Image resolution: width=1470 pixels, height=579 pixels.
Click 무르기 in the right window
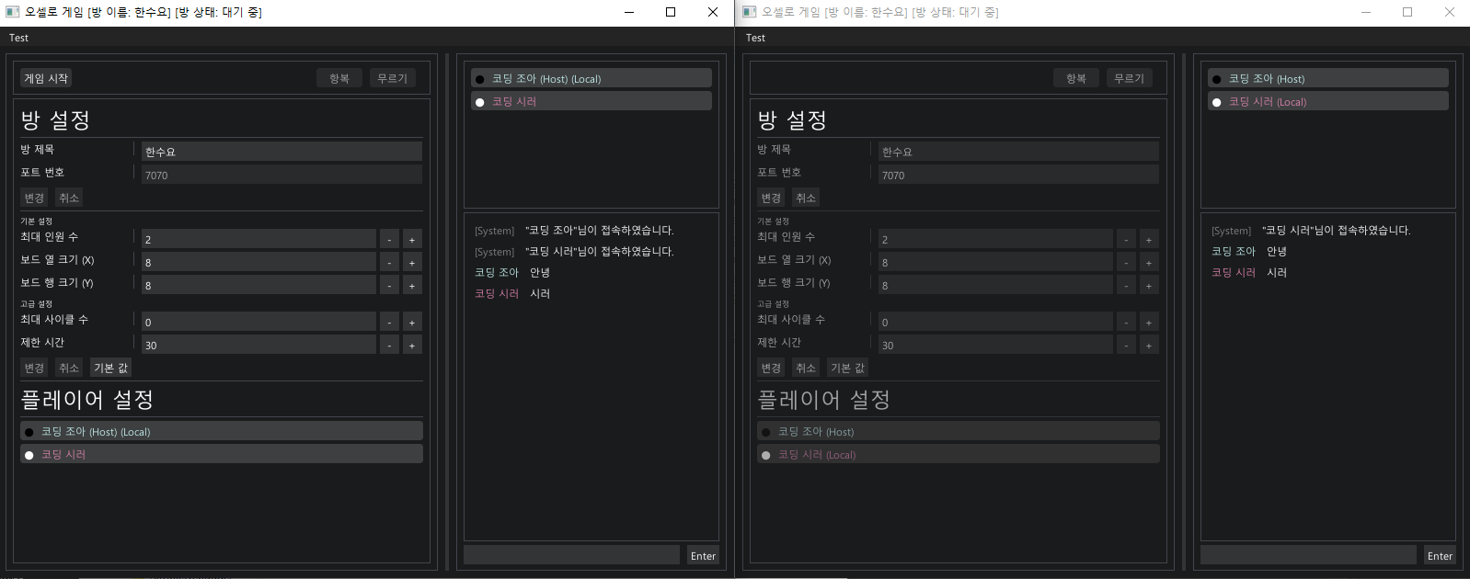1130,78
